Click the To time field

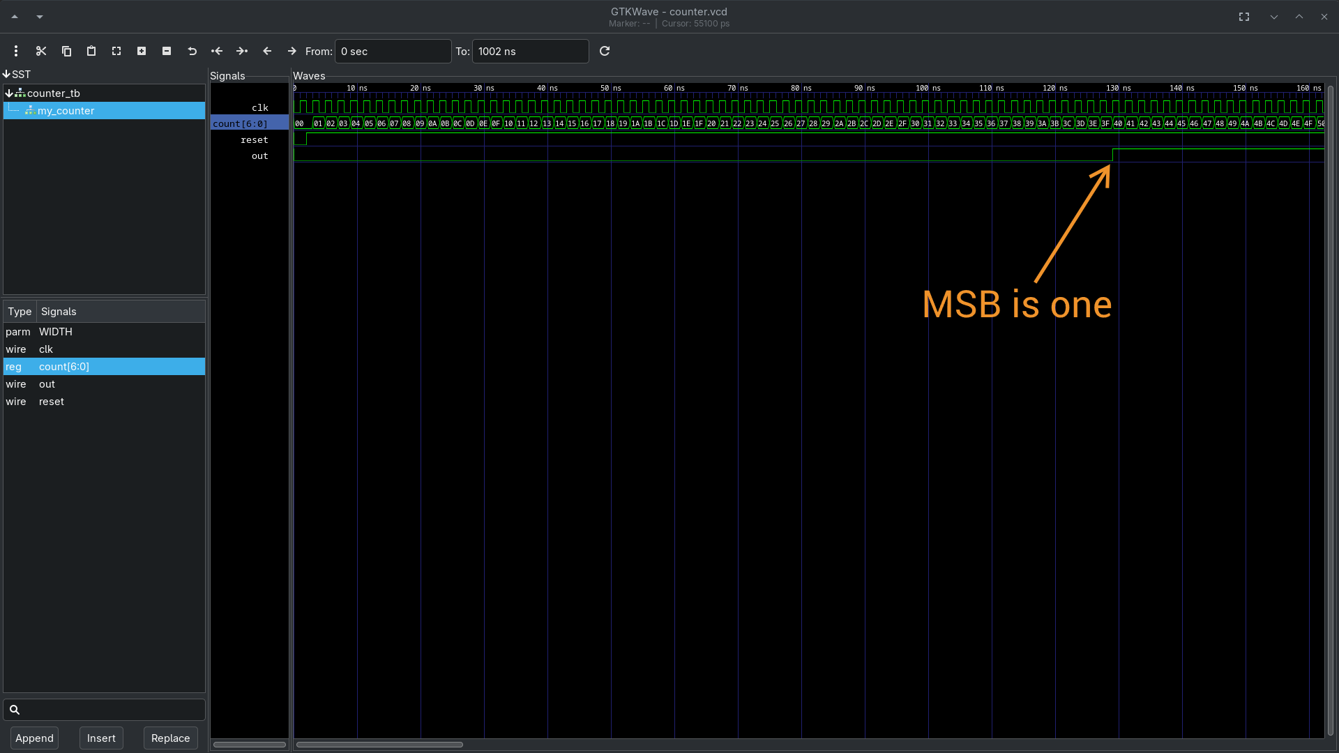(x=531, y=52)
